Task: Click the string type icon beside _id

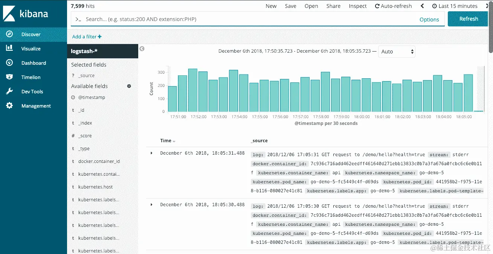Action: pos(73,110)
